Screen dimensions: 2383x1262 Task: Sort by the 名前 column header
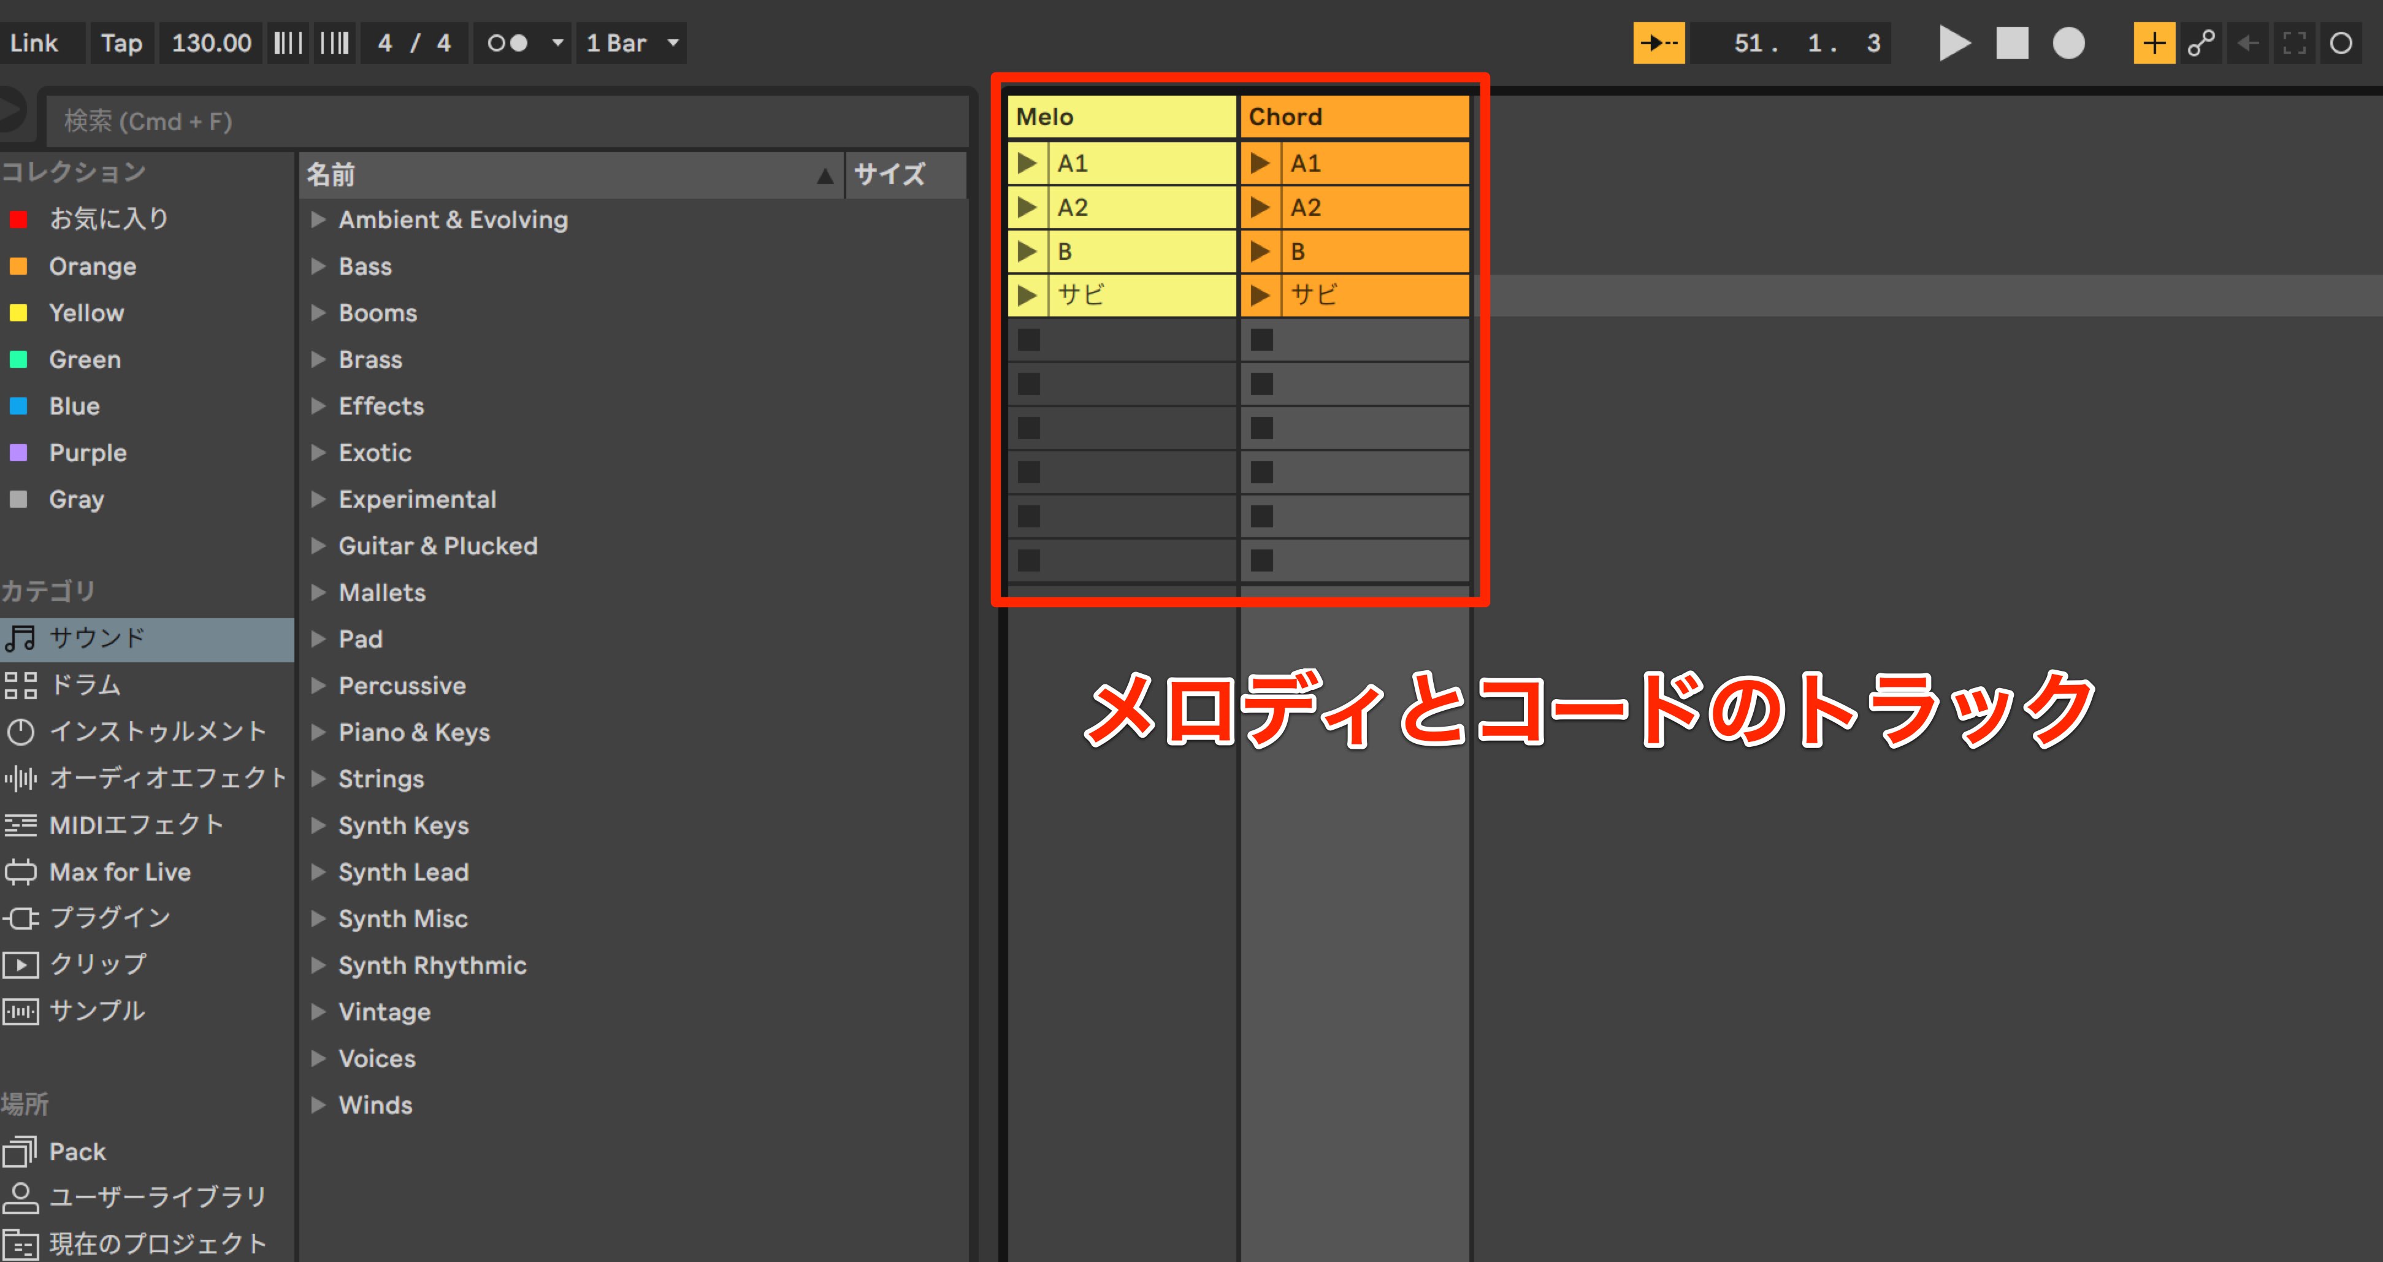point(572,175)
